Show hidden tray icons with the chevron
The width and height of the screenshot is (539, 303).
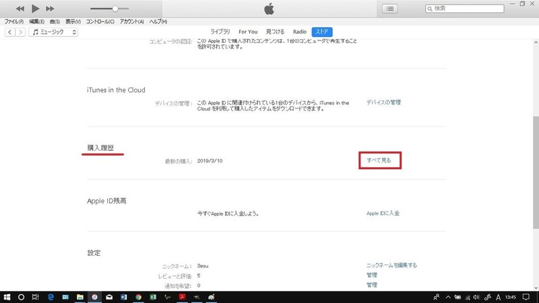[448, 297]
